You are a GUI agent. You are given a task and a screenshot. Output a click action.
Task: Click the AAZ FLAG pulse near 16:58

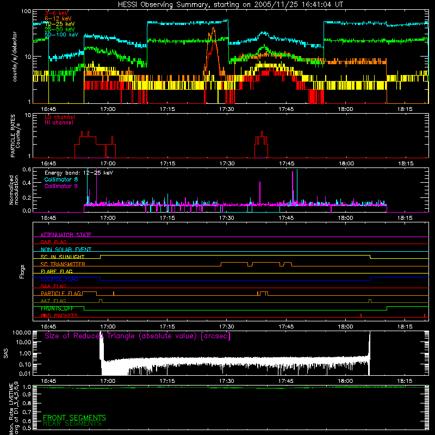click(x=101, y=301)
